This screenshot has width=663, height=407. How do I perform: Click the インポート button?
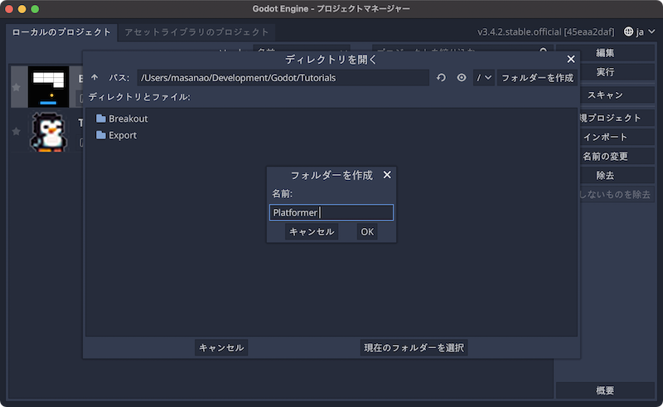(x=605, y=137)
